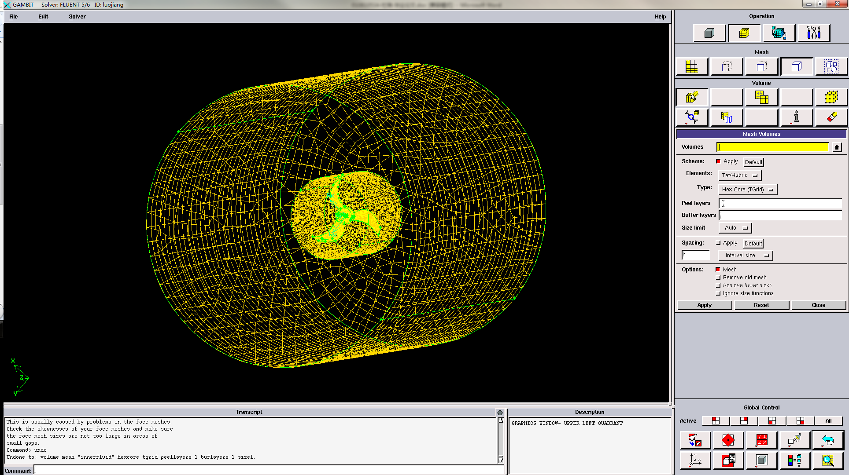Viewport: 849px width, 475px height.
Task: Expand the Hex Core (TGrid) Type dropdown
Action: pyautogui.click(x=747, y=190)
